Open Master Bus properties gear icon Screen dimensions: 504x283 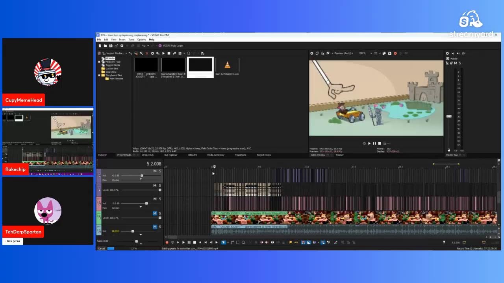tap(447, 53)
